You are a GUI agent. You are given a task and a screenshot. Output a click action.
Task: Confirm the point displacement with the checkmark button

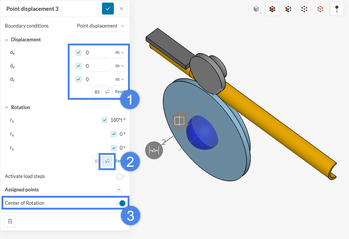108,9
